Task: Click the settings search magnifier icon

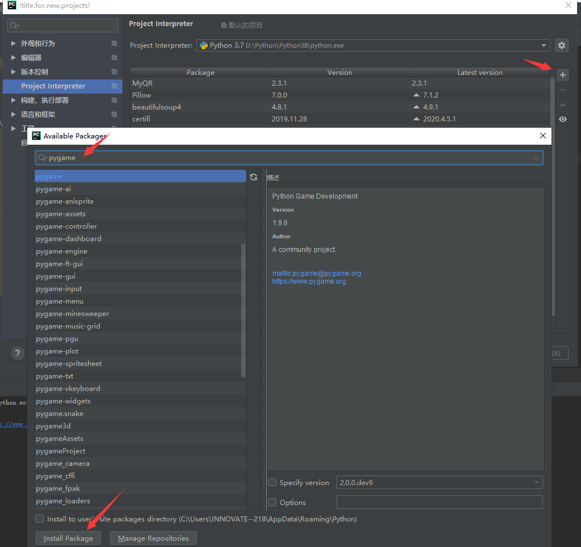Action: pos(14,25)
